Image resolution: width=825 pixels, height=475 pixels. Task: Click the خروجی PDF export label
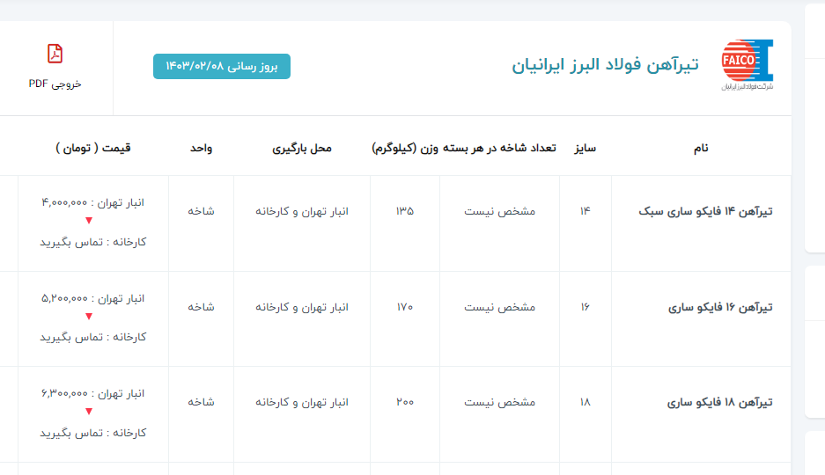(x=55, y=84)
